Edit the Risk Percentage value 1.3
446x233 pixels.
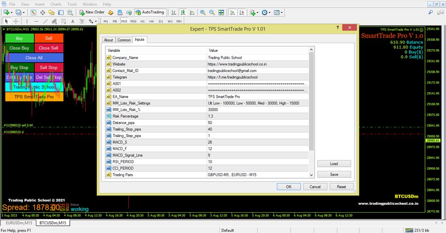[x=258, y=116]
